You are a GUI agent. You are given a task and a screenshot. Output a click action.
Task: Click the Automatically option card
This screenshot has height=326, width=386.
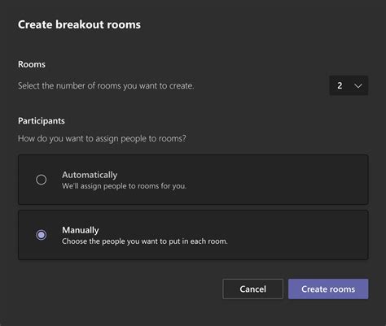[x=193, y=180]
